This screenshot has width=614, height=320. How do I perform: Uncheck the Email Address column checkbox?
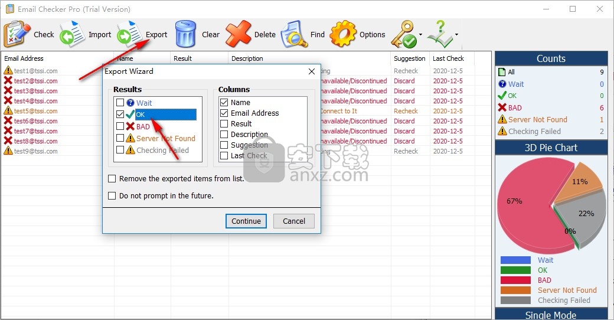(x=224, y=113)
